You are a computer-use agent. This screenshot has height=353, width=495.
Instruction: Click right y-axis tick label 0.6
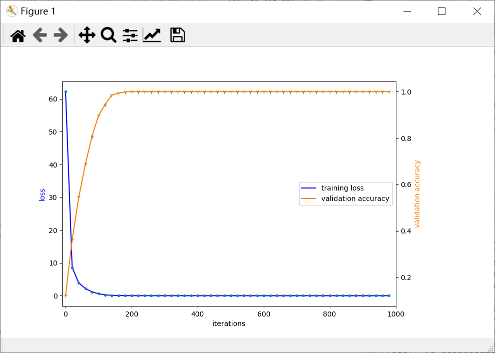pos(406,184)
